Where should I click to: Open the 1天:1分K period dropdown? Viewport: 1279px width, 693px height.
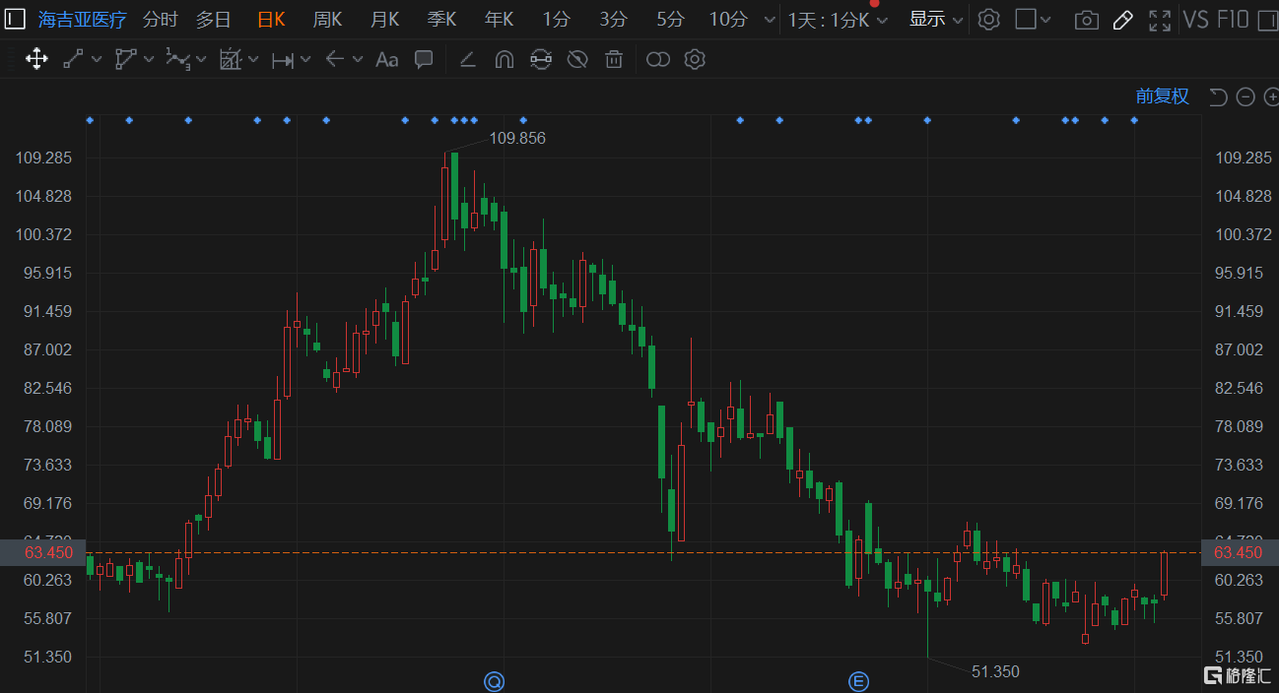[838, 20]
